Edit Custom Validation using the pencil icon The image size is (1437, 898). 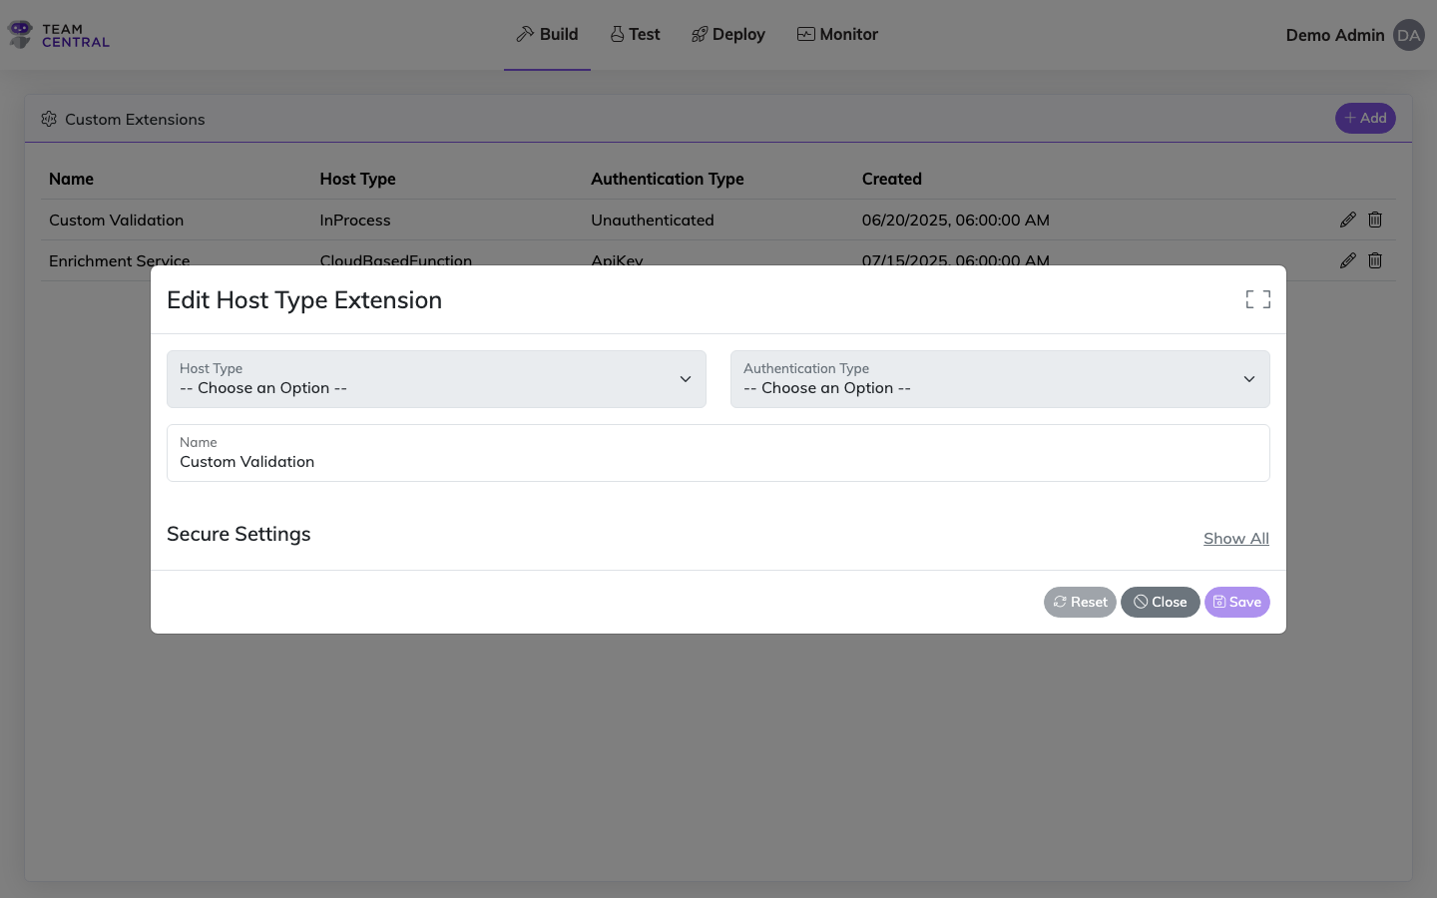[1348, 220]
